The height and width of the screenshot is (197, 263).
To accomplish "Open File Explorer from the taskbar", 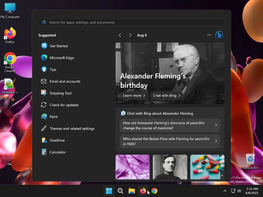I will click(132, 191).
